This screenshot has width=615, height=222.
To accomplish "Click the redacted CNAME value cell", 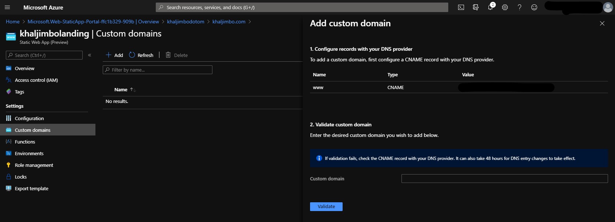I will coord(506,87).
